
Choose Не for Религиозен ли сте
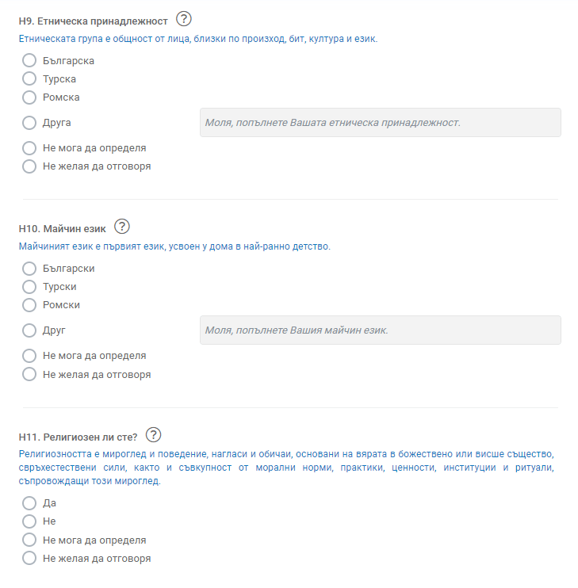click(29, 521)
